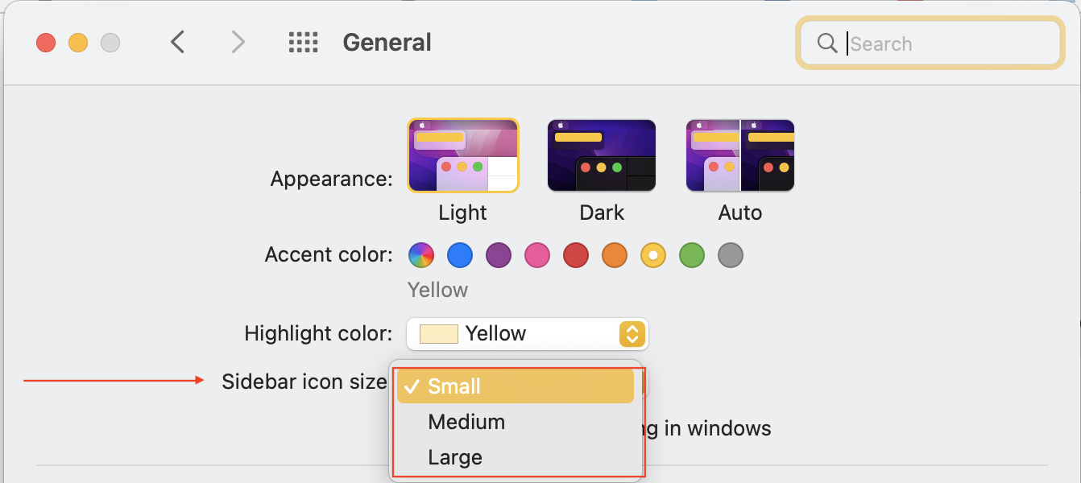Image resolution: width=1081 pixels, height=483 pixels.
Task: Choose the green accent color
Action: [x=692, y=256]
